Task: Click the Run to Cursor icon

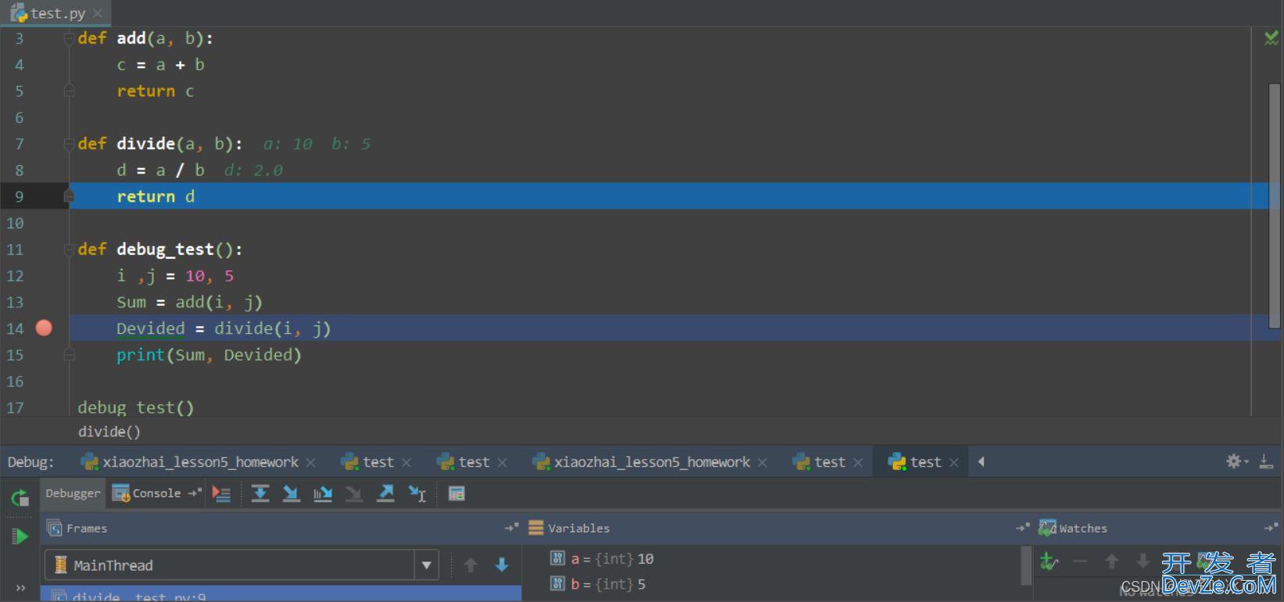Action: pos(417,493)
